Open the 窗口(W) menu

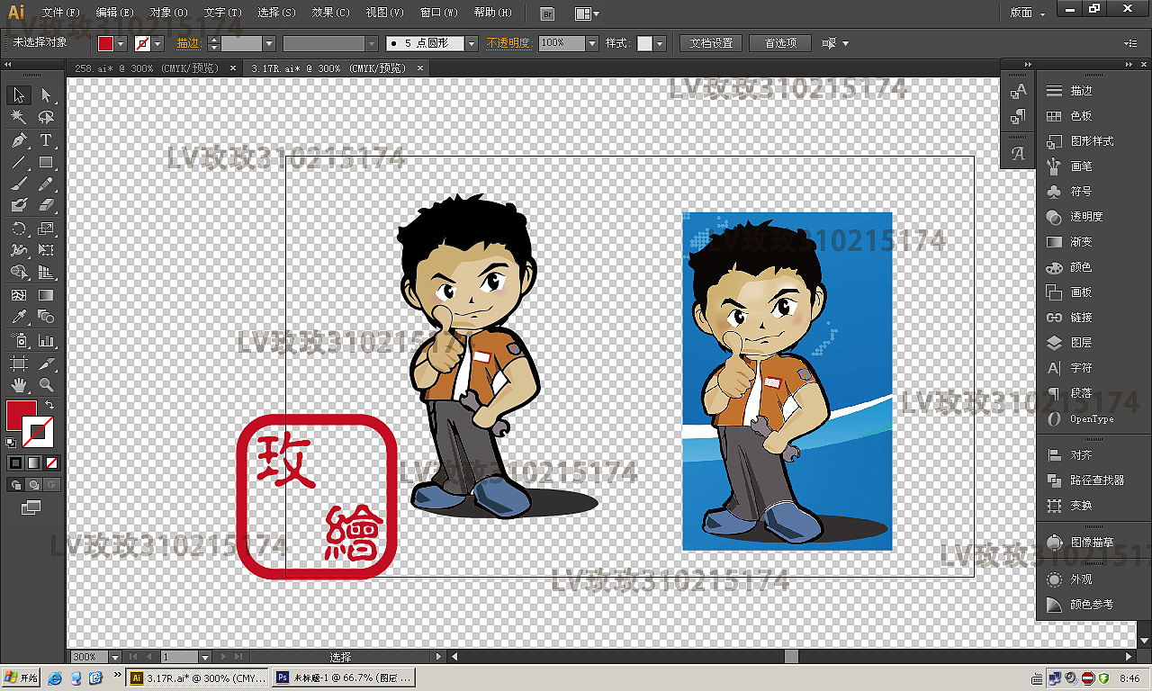coord(439,13)
